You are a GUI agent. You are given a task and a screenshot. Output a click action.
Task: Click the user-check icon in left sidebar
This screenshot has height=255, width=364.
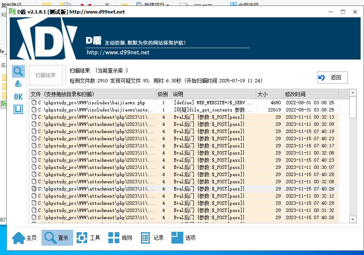pyautogui.click(x=18, y=84)
